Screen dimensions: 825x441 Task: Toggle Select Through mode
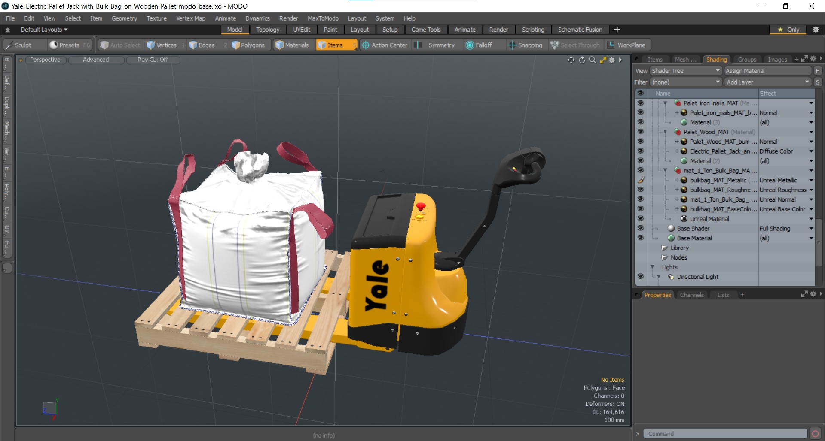(x=575, y=45)
